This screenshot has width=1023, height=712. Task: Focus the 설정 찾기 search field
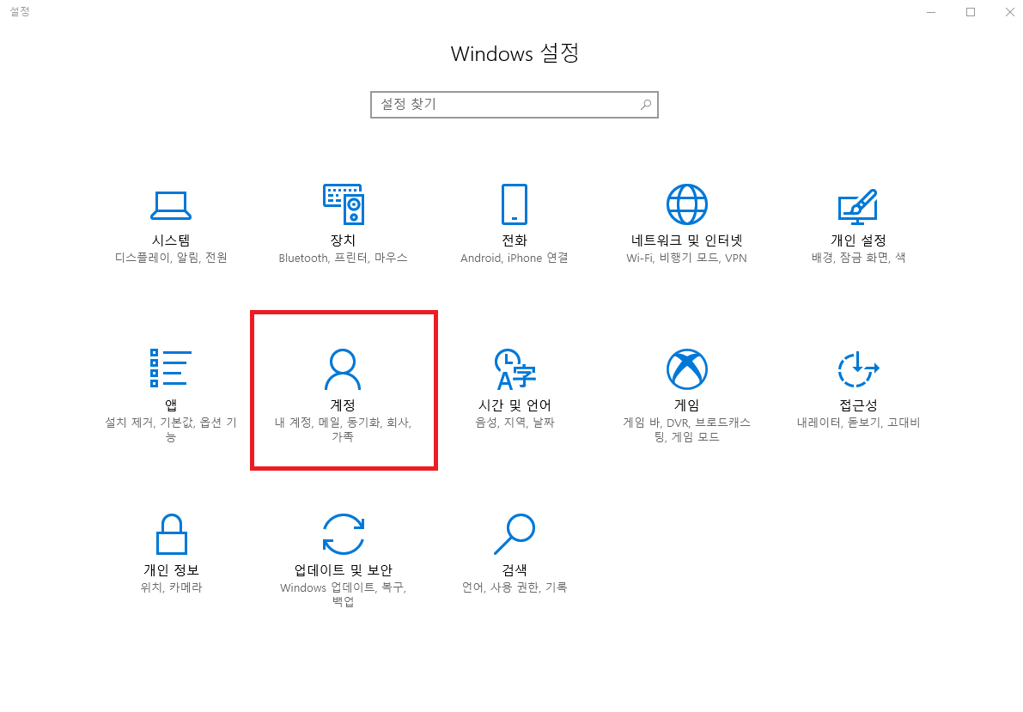point(515,105)
